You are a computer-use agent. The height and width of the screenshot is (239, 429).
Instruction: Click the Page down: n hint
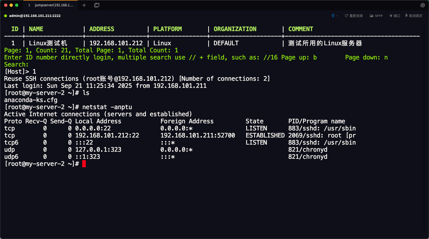point(366,57)
